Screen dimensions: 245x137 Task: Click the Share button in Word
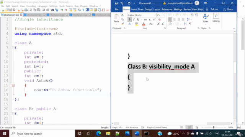(228, 10)
